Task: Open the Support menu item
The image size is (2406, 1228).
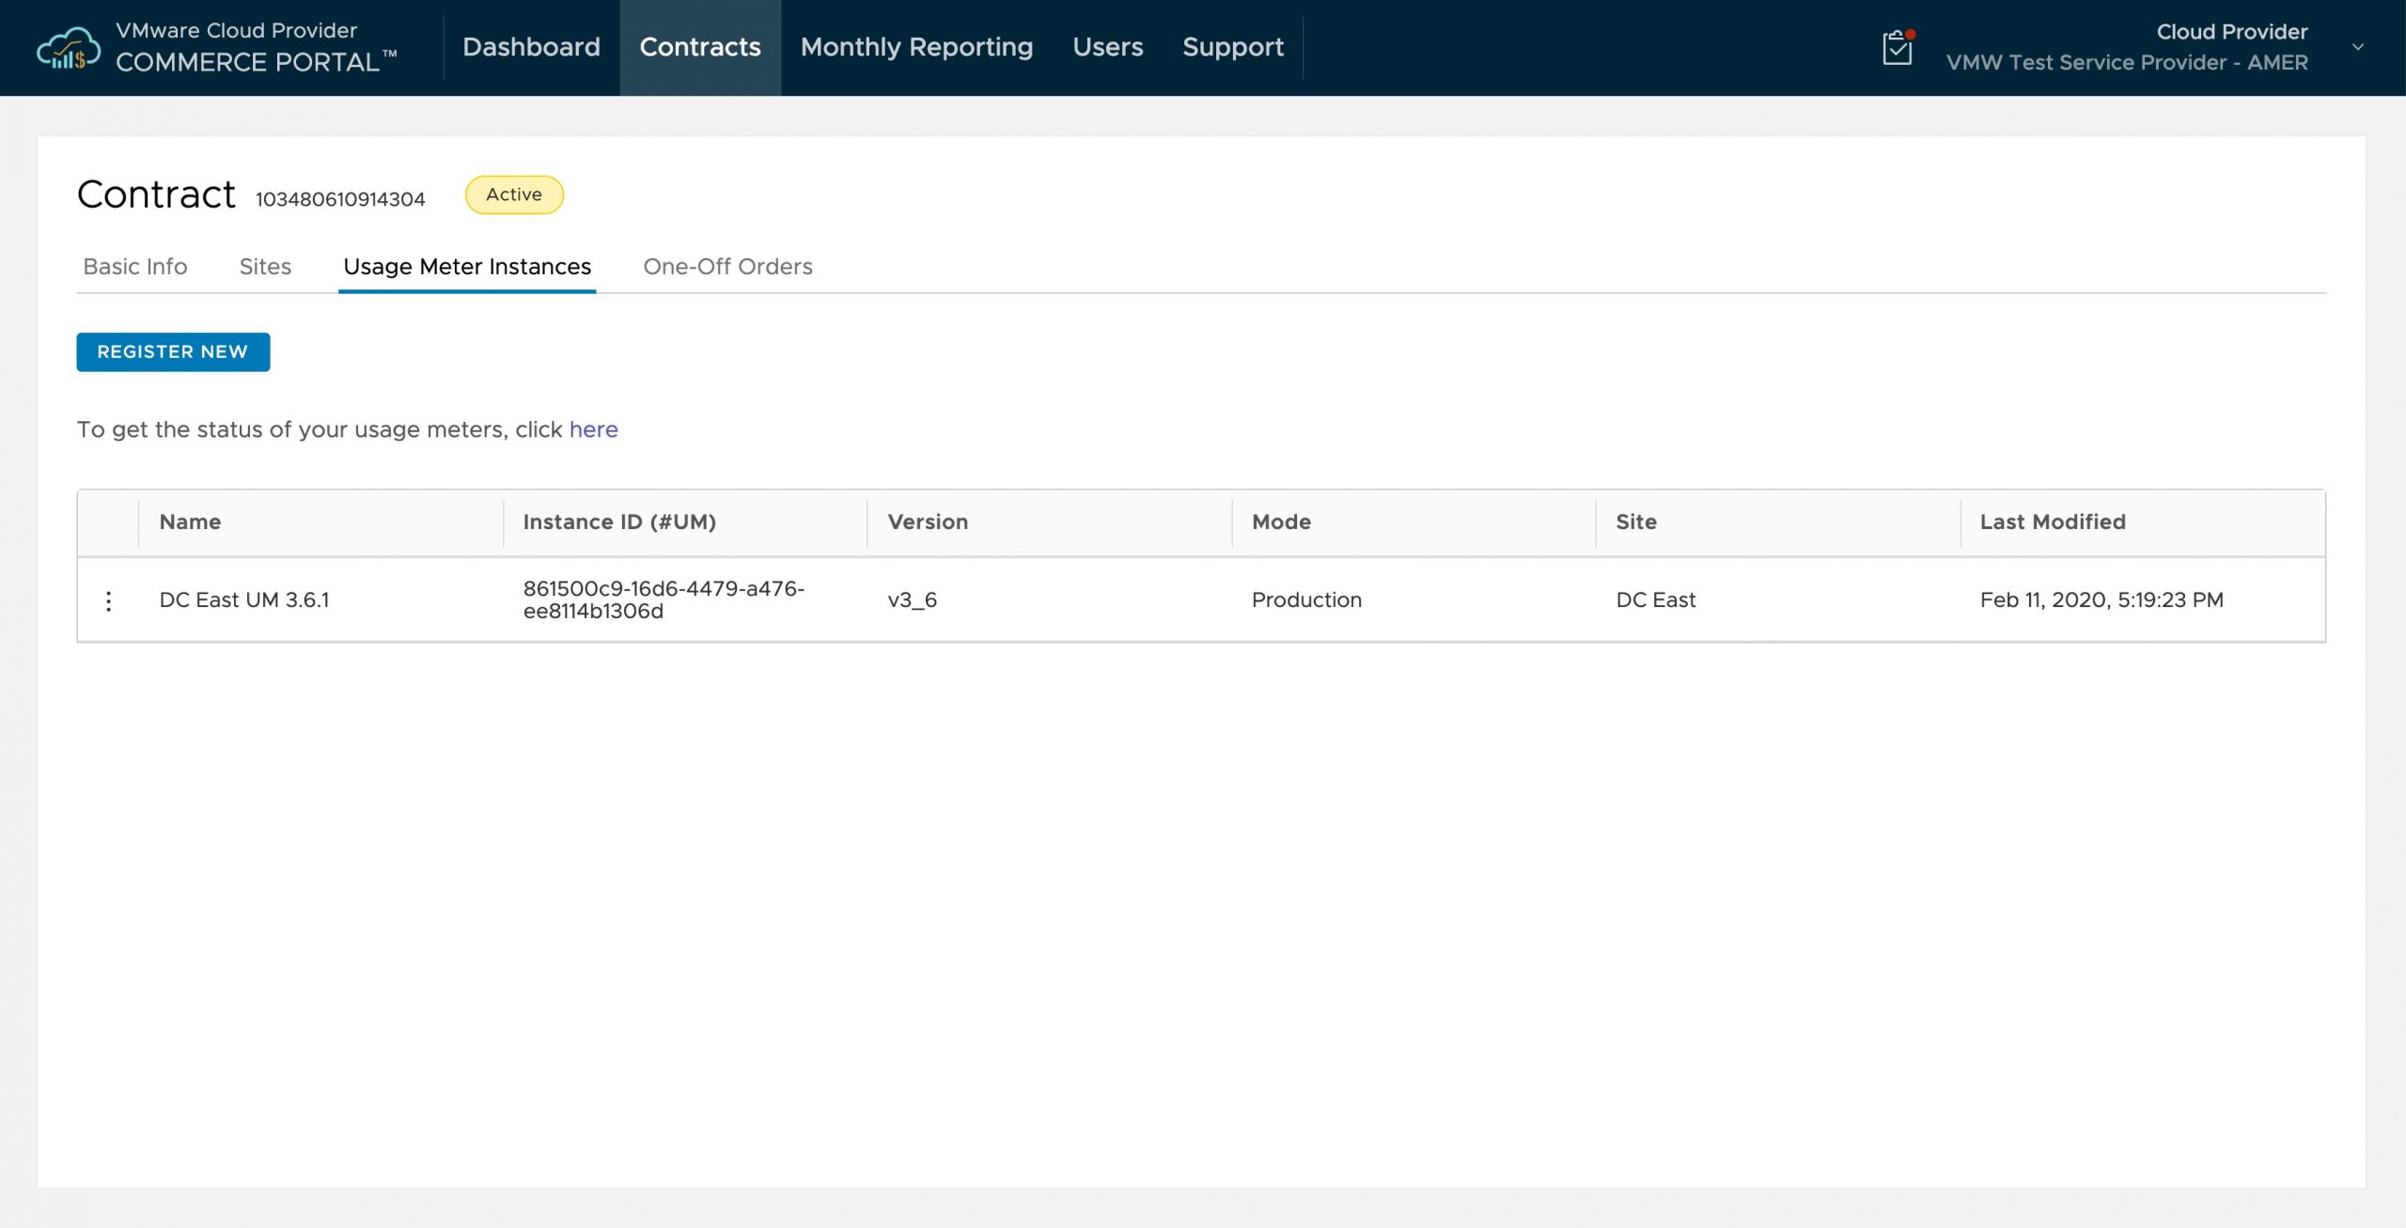Action: pyautogui.click(x=1232, y=47)
